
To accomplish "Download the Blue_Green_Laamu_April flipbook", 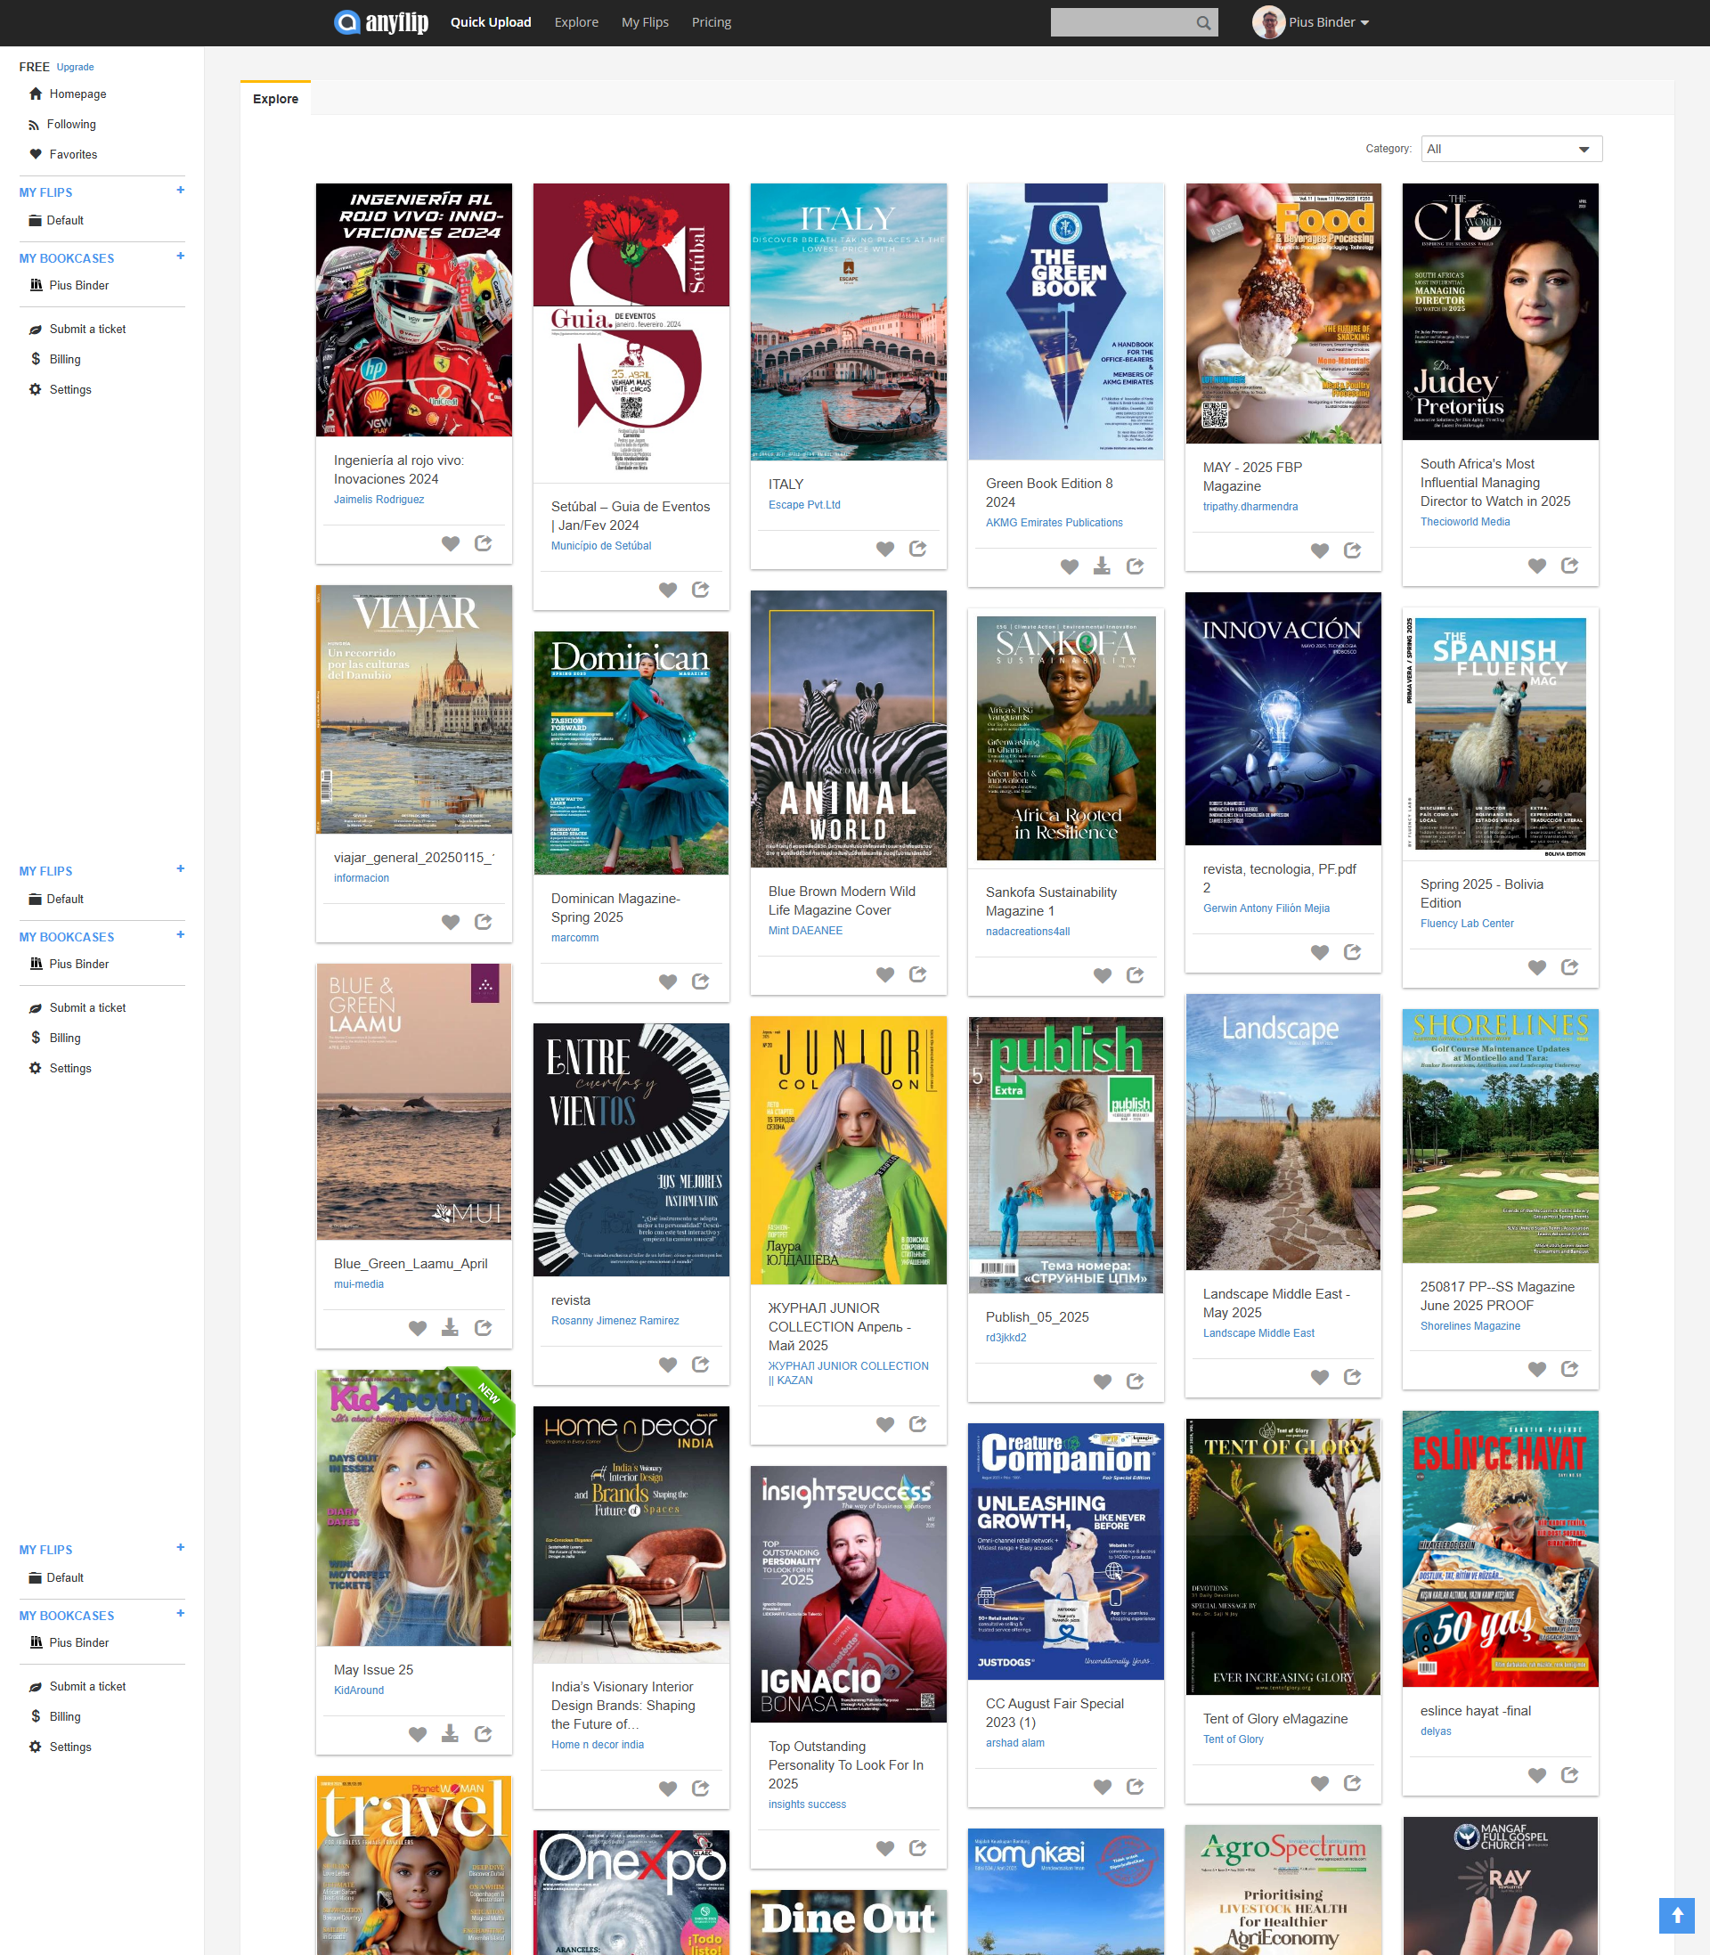I will coord(450,1327).
